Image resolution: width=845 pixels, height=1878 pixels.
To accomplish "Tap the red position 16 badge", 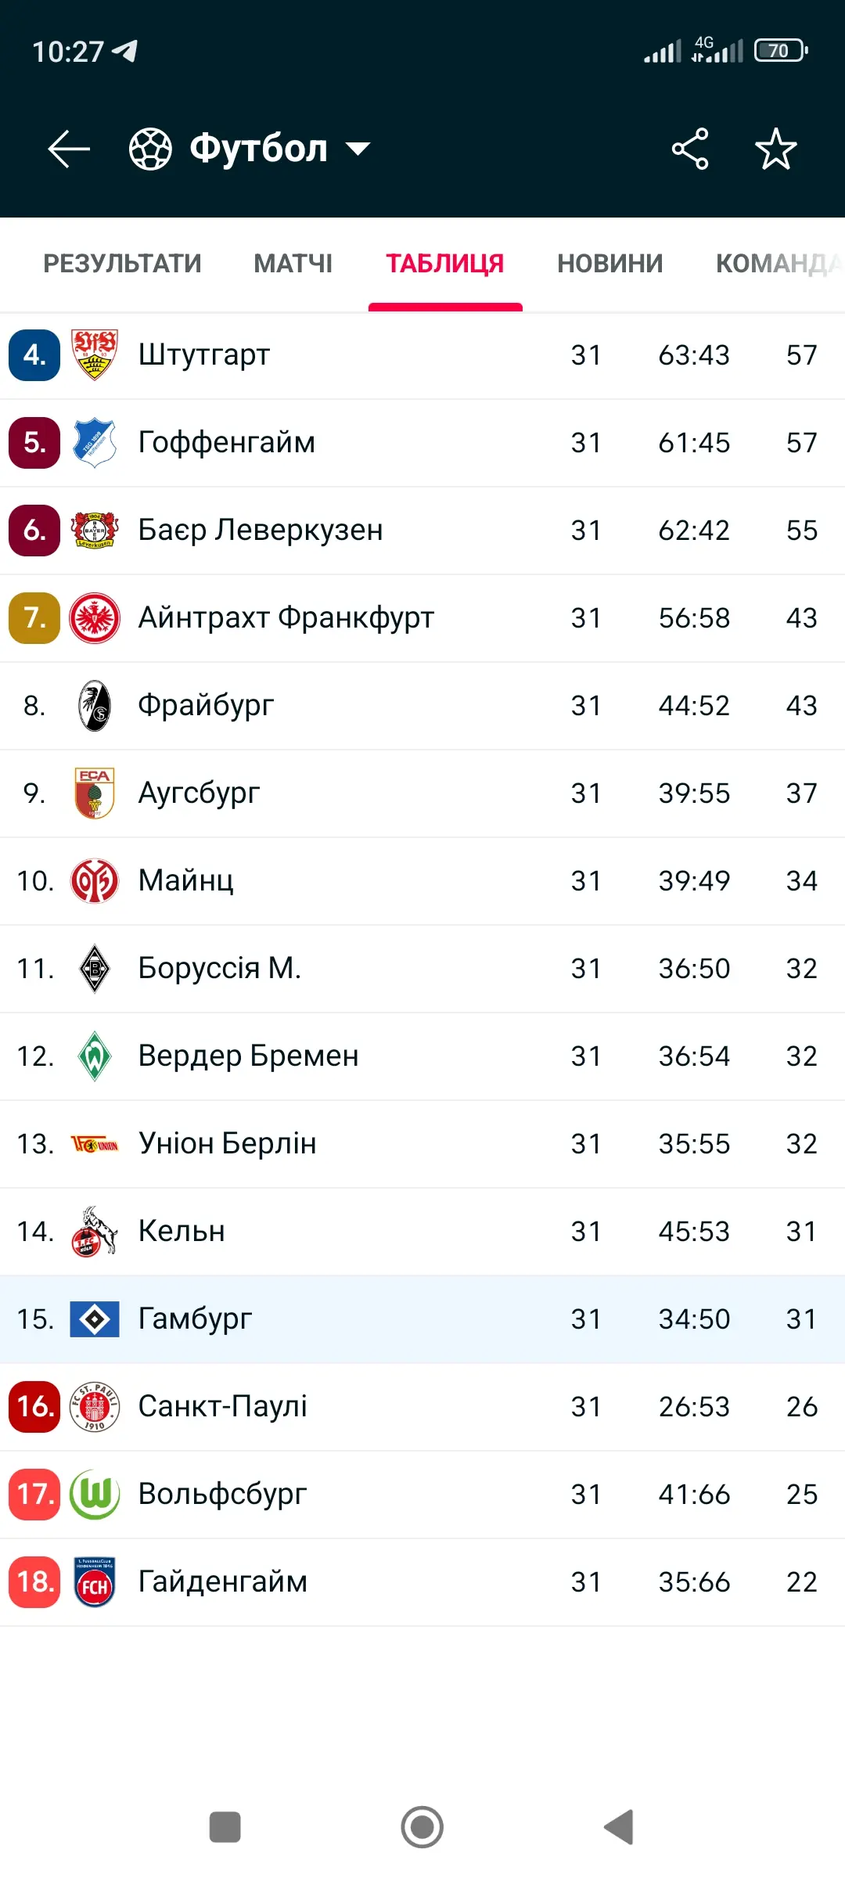I will (34, 1407).
